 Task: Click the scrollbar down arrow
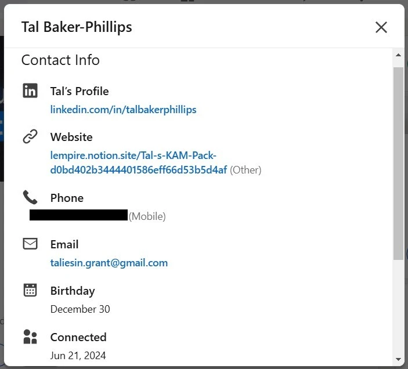[398, 360]
